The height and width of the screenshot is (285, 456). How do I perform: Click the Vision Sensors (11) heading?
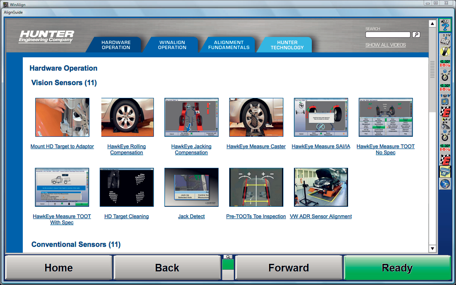[64, 83]
